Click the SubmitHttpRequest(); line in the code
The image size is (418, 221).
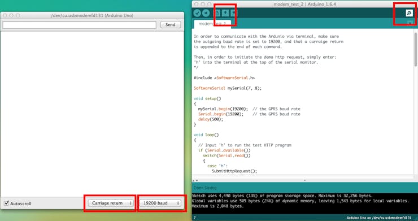234,171
